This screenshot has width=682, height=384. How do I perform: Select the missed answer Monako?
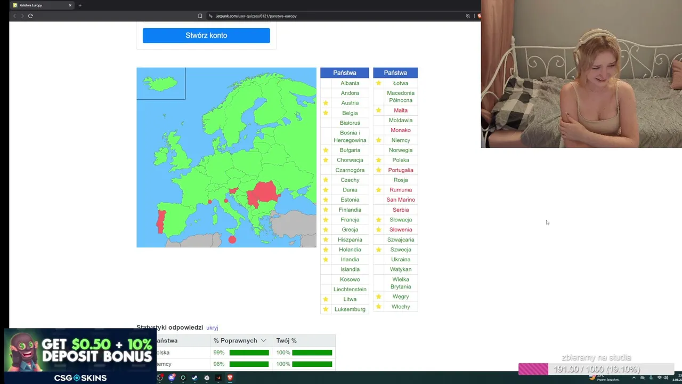[x=401, y=130]
